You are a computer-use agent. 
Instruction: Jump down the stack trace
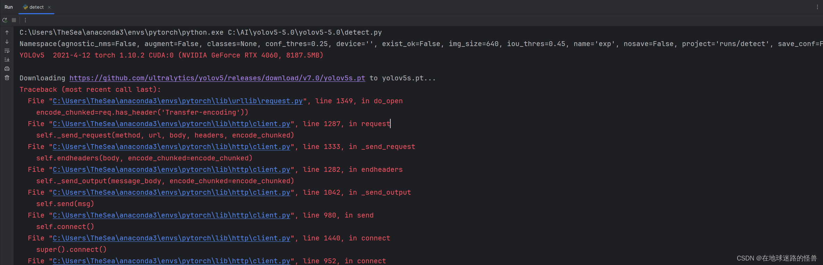coord(7,42)
